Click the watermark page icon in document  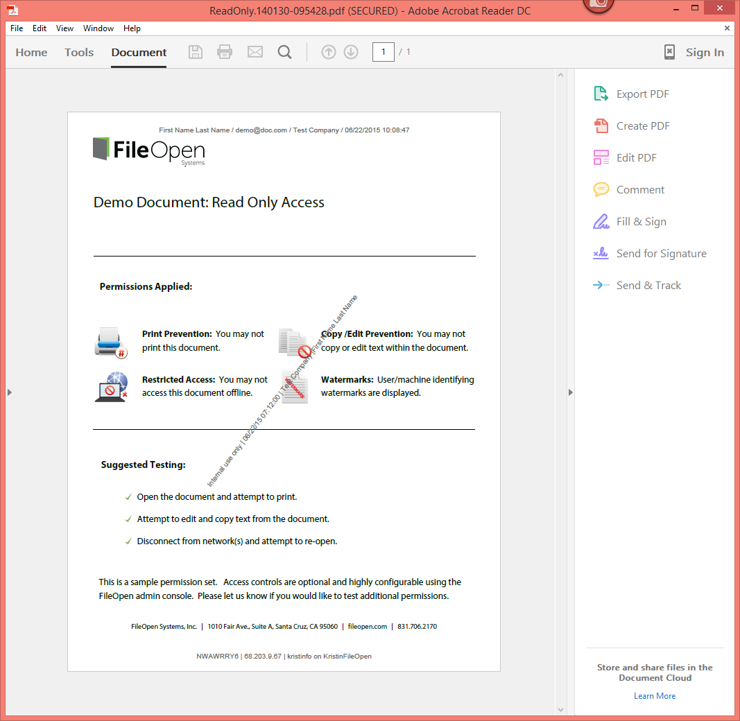click(295, 388)
